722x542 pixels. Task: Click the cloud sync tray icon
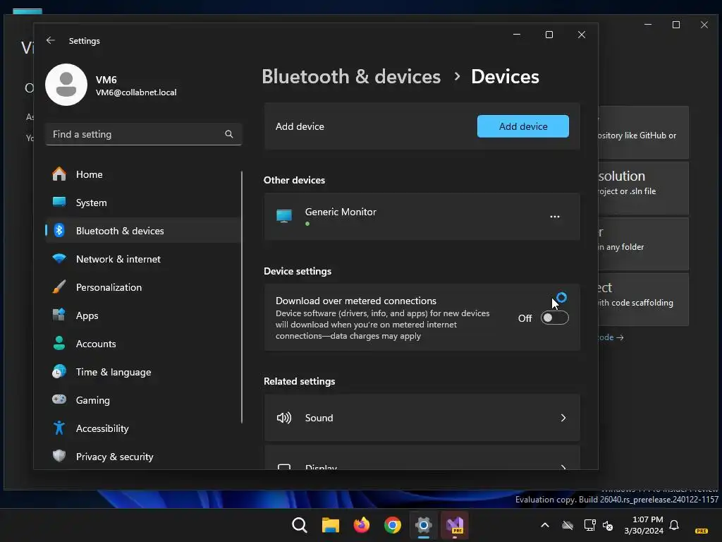coord(568,525)
